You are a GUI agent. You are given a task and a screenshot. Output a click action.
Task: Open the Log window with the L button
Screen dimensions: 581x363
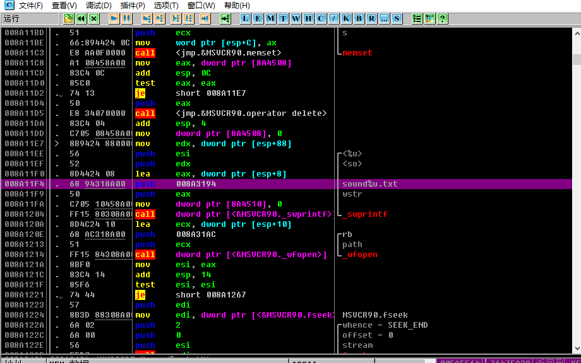click(245, 18)
